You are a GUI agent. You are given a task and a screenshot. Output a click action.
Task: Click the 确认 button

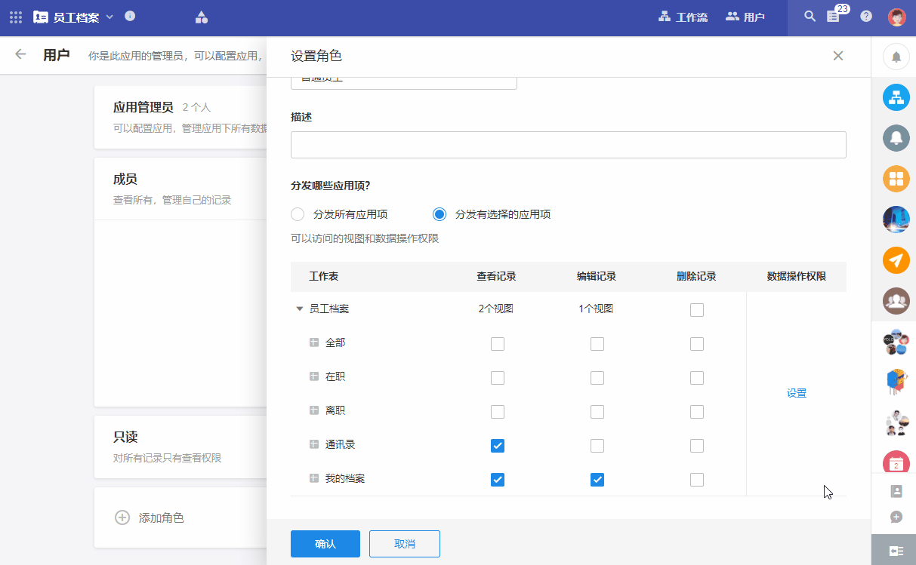tap(325, 544)
